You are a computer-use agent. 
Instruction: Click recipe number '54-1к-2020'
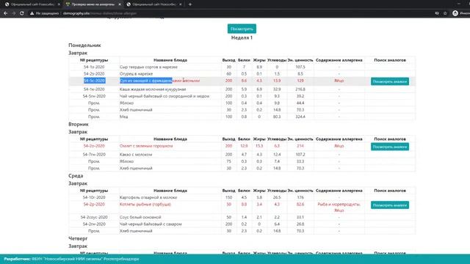tap(94, 89)
